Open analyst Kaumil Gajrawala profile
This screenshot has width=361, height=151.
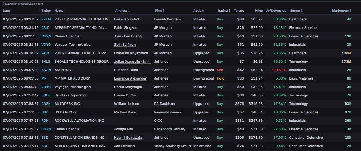click(x=128, y=137)
